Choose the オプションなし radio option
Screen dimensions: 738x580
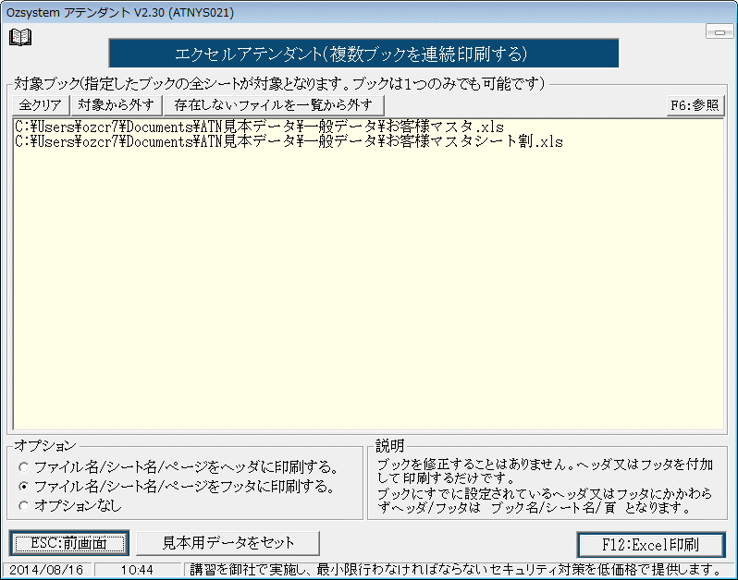click(70, 506)
